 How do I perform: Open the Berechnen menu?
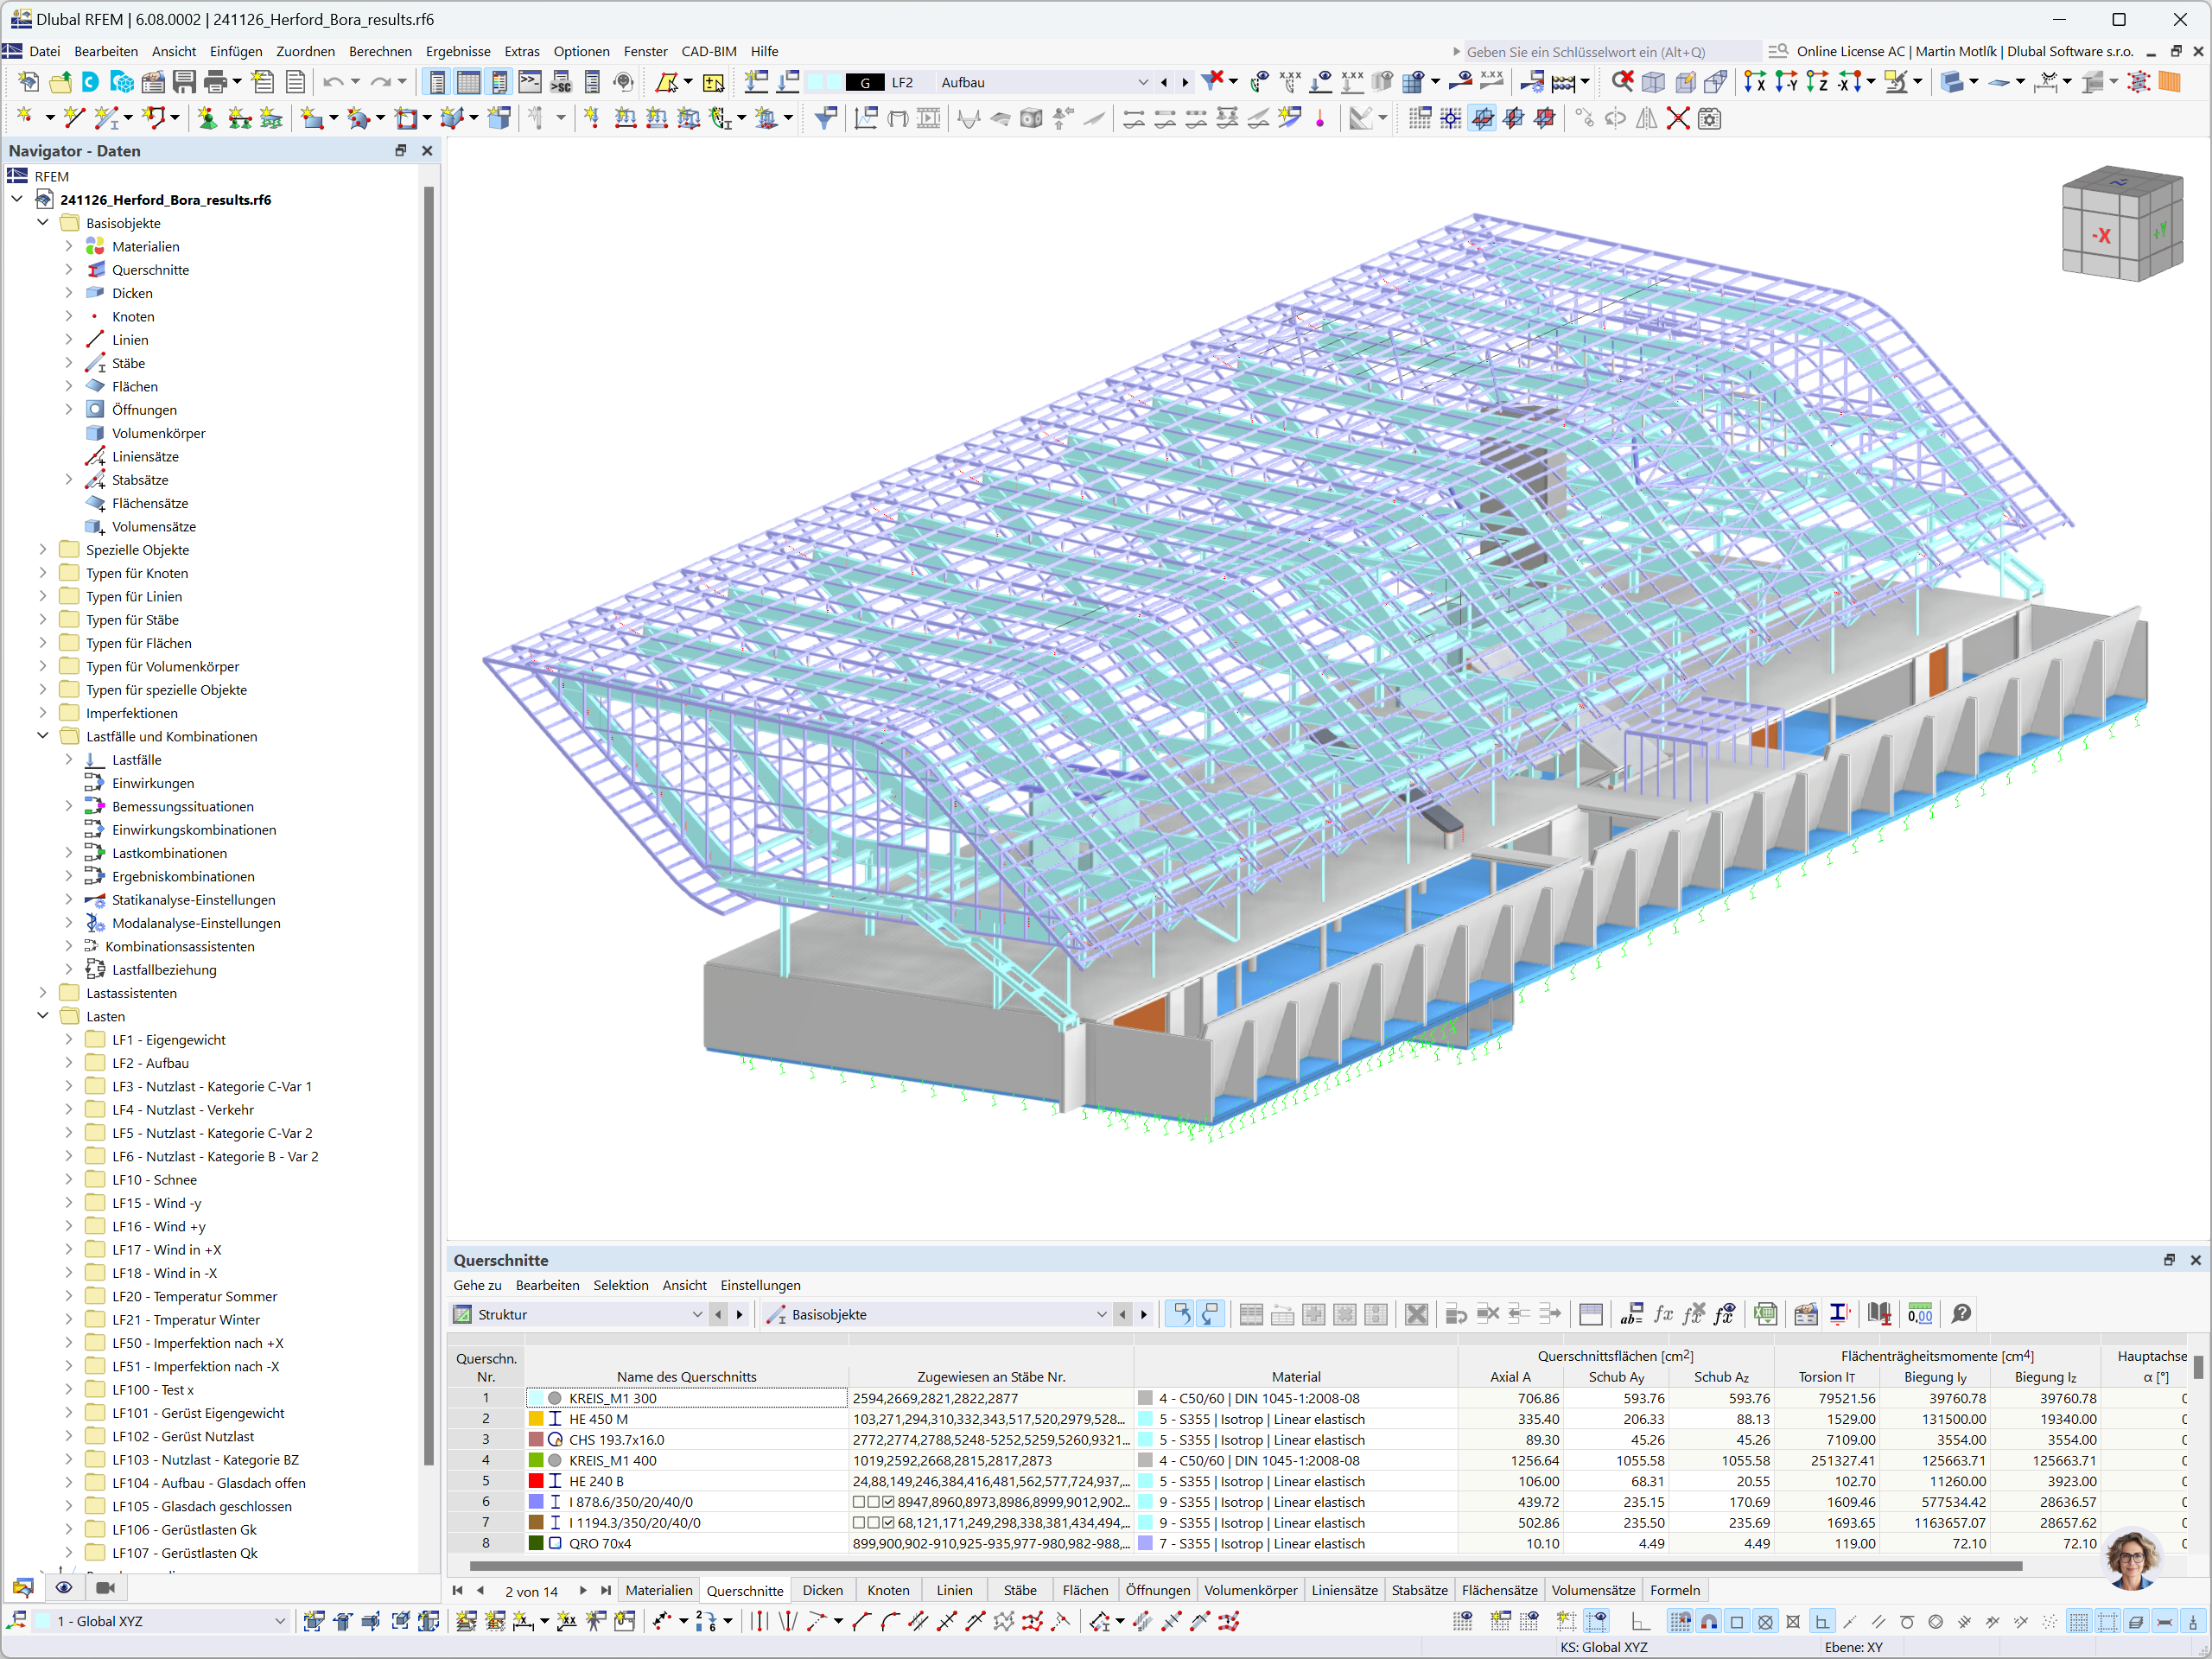coord(379,51)
